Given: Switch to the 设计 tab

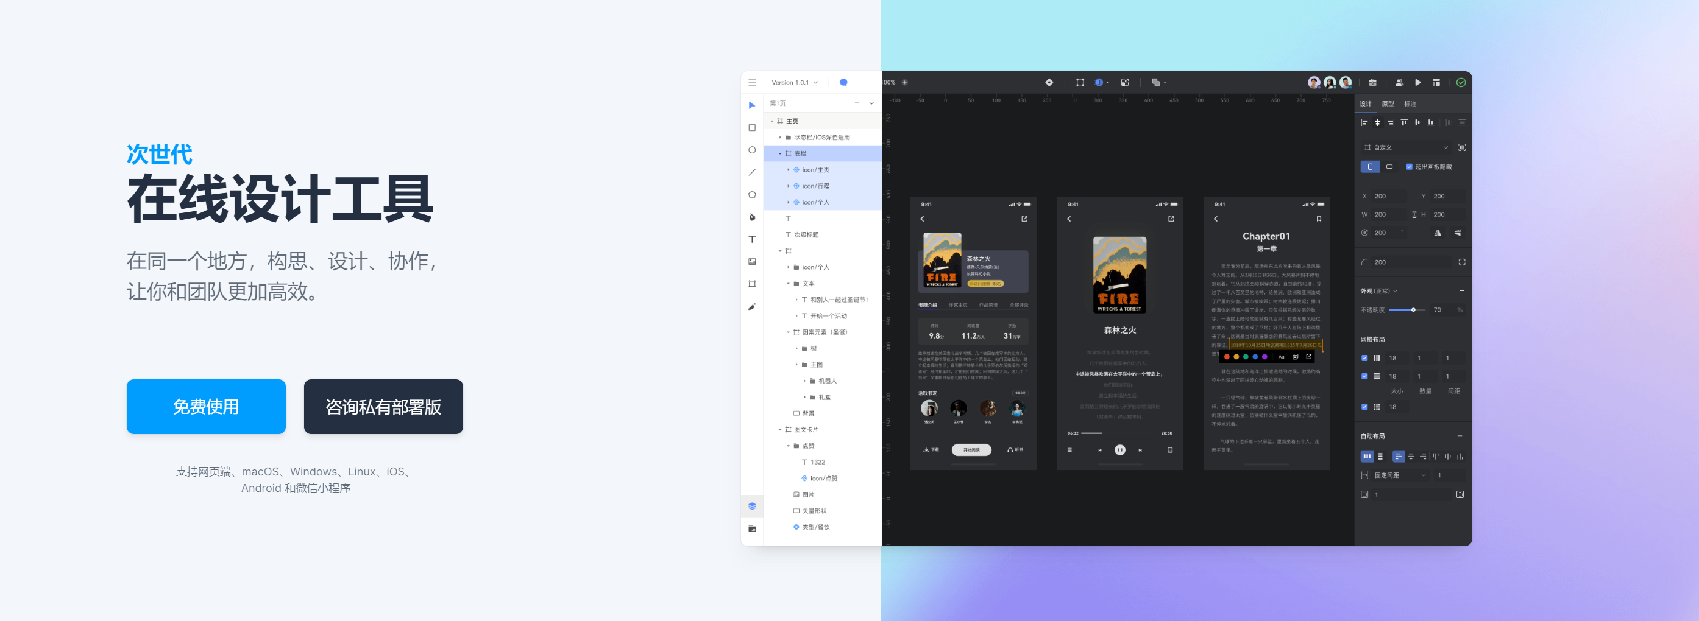Looking at the screenshot, I should tap(1365, 104).
